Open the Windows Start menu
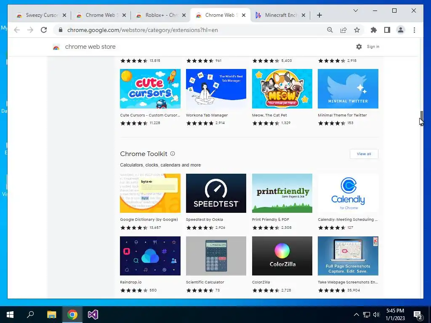 click(10, 315)
